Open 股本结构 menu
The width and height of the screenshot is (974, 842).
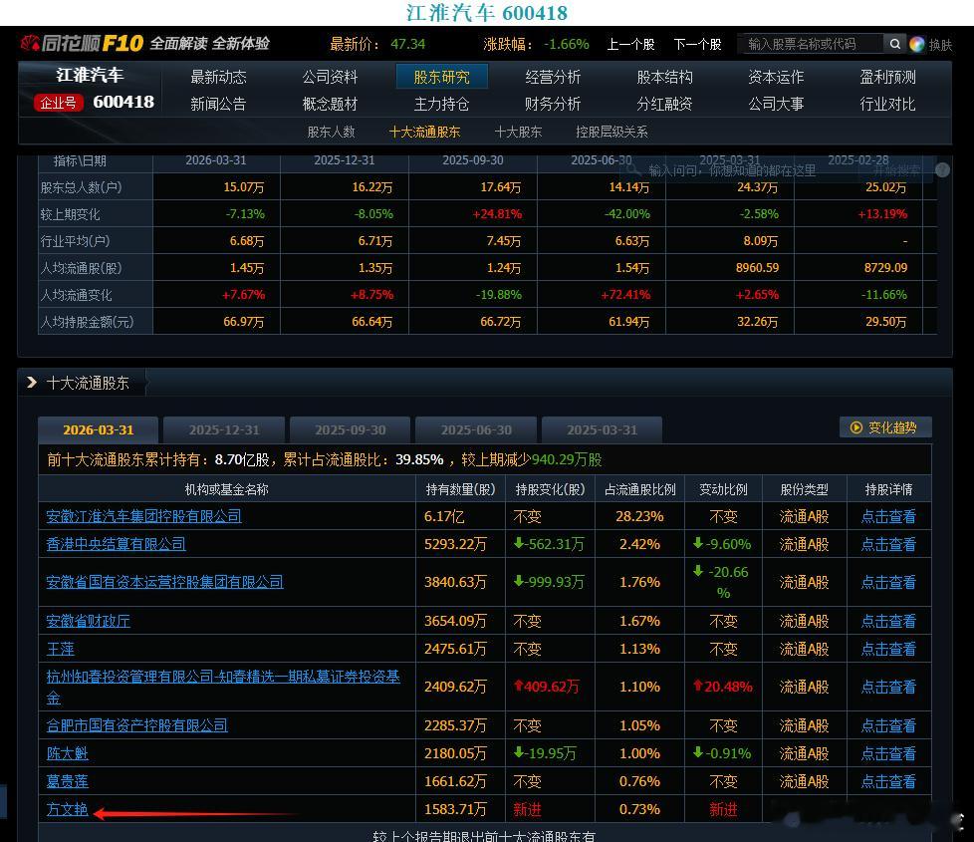pyautogui.click(x=664, y=77)
